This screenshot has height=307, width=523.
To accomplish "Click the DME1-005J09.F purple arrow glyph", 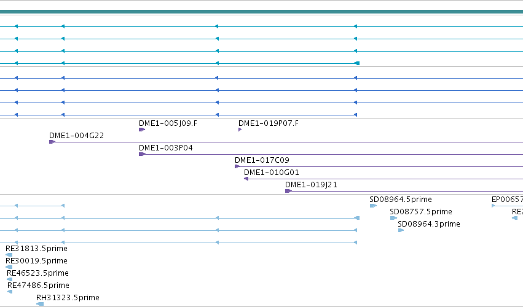I will tap(142, 130).
